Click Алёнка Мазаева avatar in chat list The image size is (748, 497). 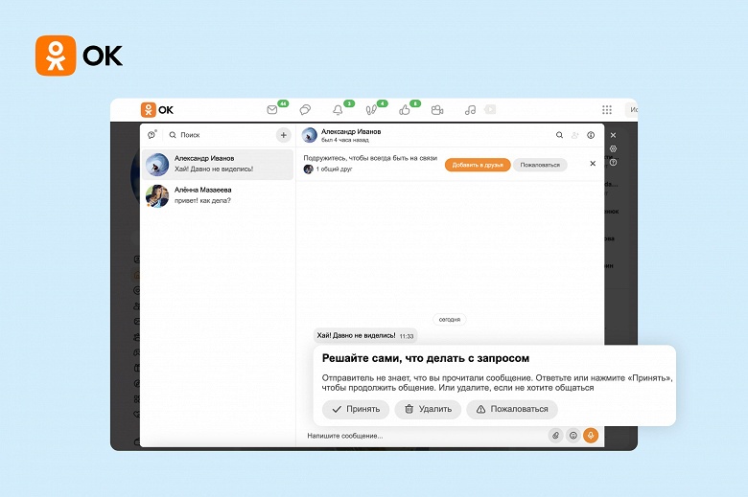[157, 196]
